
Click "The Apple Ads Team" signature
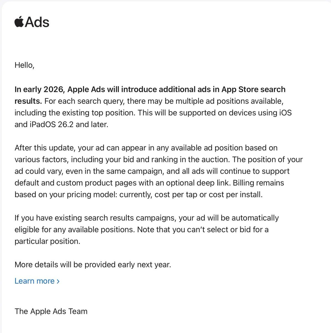(51, 311)
